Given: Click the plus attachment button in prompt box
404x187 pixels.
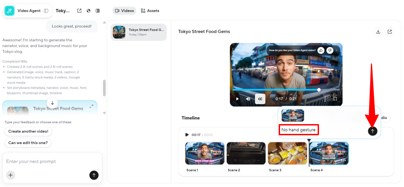Looking at the screenshot, I should click(10, 175).
